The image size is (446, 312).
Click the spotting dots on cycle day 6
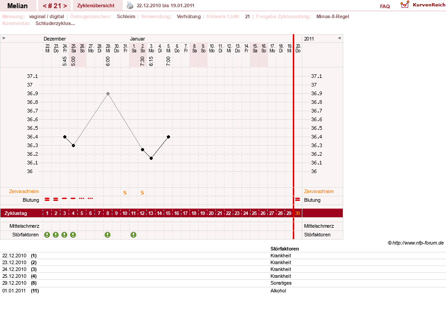point(90,198)
